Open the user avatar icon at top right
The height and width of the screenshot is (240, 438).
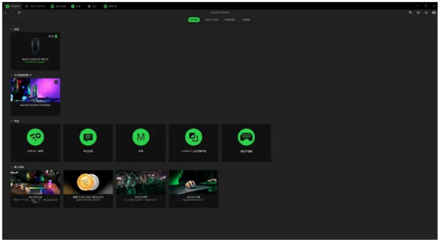point(434,12)
